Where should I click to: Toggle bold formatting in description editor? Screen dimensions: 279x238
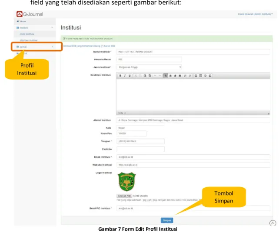pyautogui.click(x=120, y=75)
